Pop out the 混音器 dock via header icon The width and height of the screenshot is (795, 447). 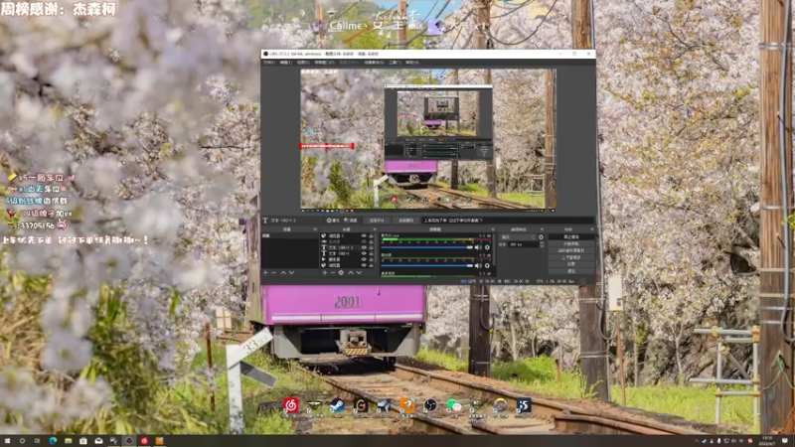point(493,229)
